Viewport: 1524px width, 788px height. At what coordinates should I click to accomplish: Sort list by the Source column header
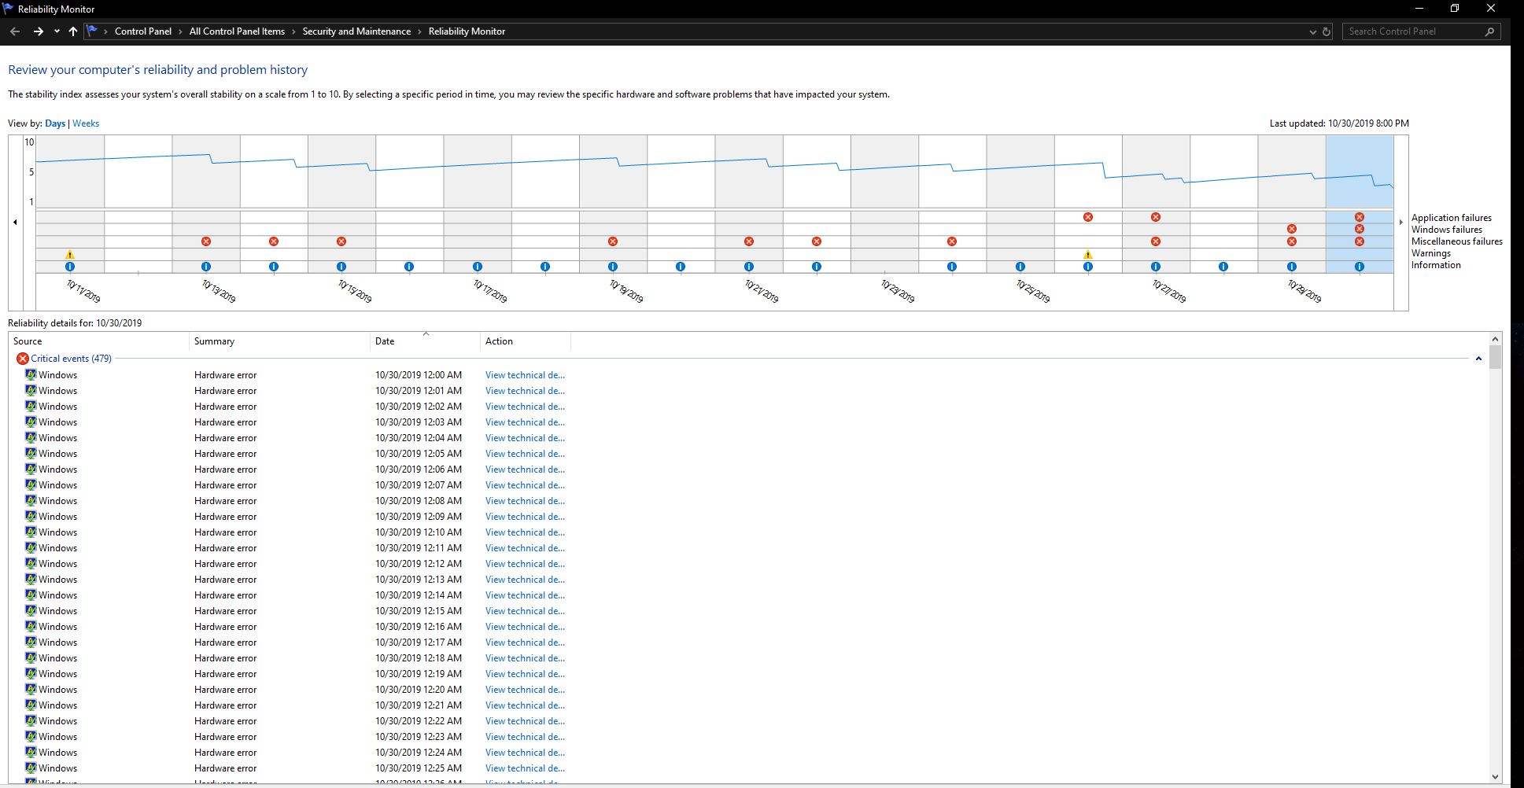(x=98, y=341)
